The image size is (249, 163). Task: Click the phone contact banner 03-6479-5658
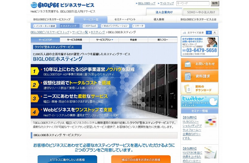tap(200, 46)
